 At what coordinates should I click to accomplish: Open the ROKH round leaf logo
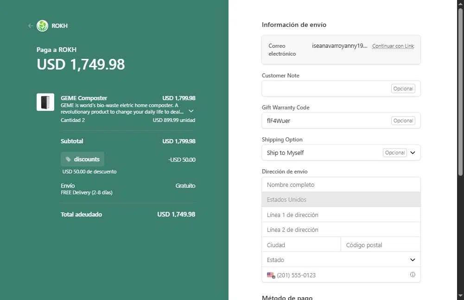[x=42, y=26]
